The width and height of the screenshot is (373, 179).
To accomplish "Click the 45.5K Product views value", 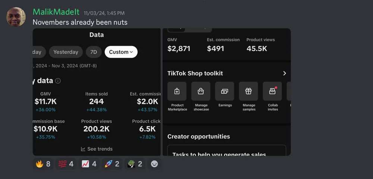I will [257, 49].
